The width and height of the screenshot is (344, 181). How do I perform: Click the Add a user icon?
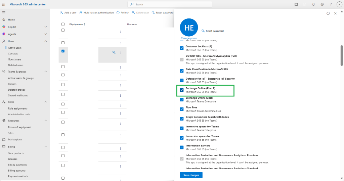[61, 12]
